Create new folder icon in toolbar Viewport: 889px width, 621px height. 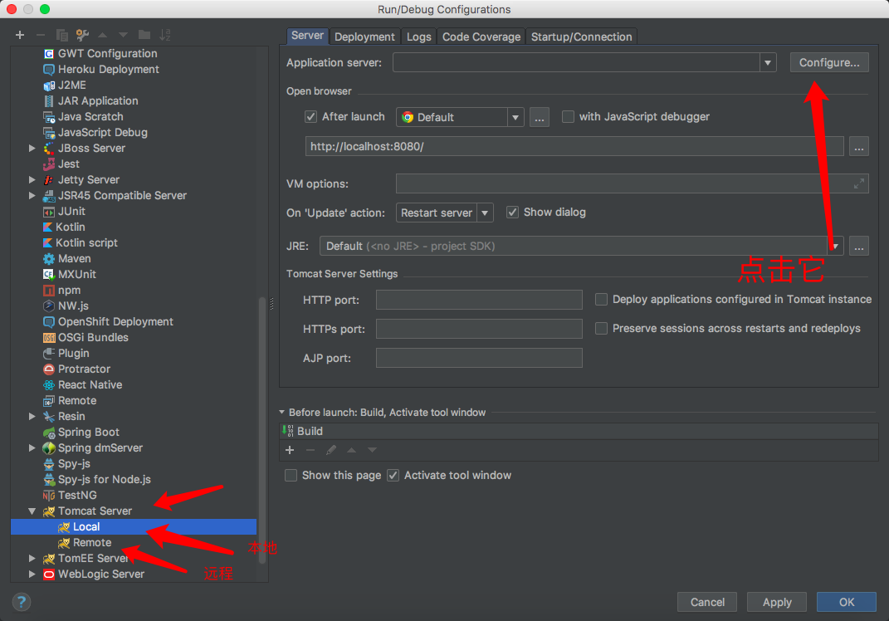(144, 35)
